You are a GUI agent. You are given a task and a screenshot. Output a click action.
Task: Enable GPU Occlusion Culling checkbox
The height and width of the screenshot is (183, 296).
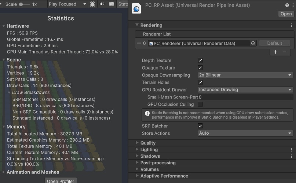point(200,104)
